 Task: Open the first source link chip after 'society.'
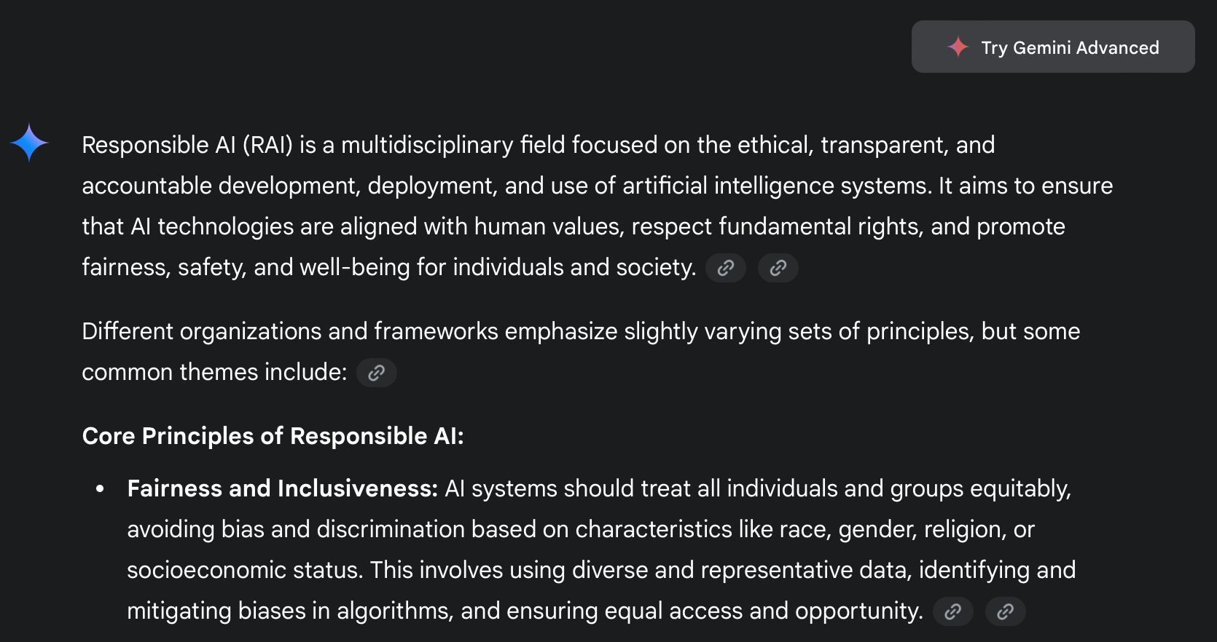[x=725, y=268]
